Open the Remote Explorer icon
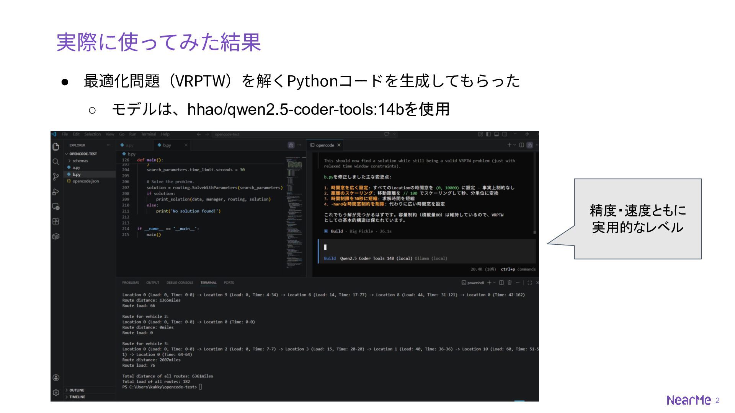The height and width of the screenshot is (413, 735). pyautogui.click(x=56, y=206)
